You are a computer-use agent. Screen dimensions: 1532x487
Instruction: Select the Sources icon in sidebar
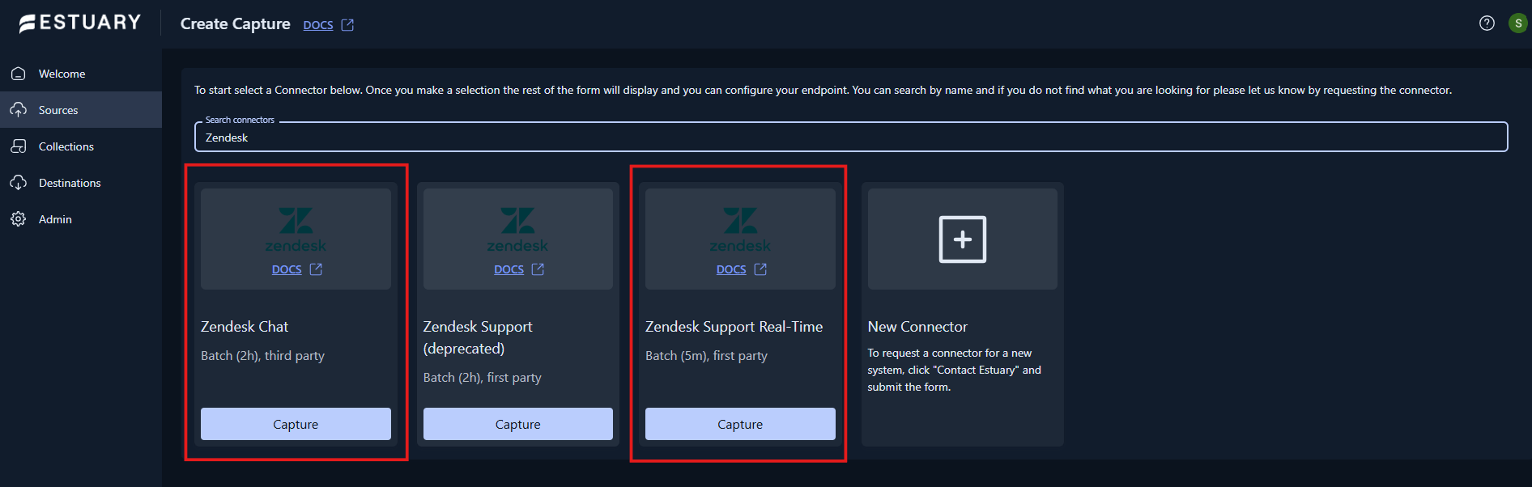pos(19,109)
